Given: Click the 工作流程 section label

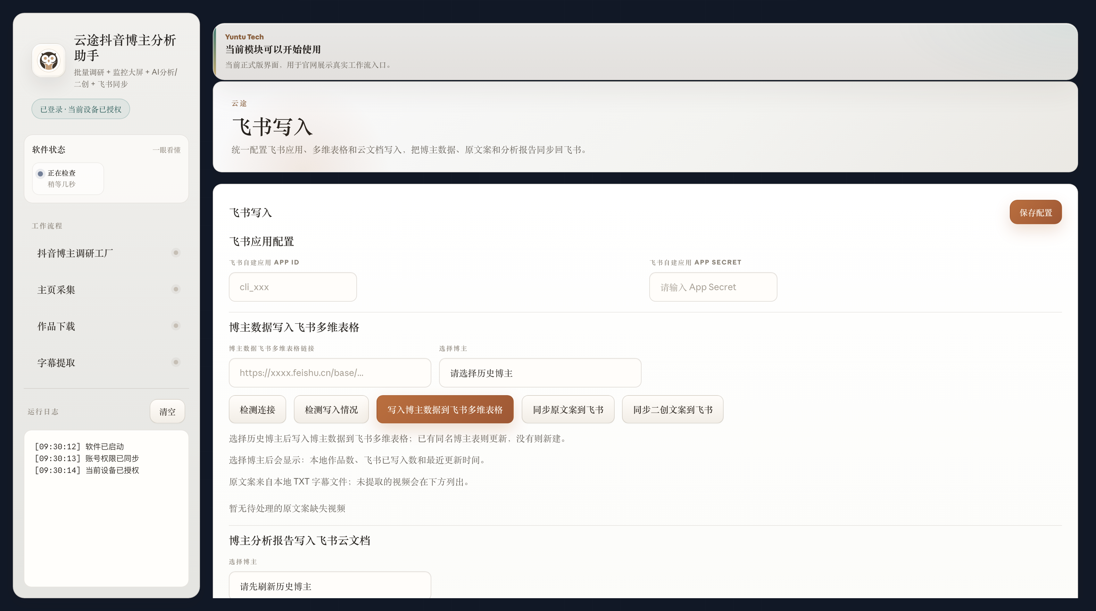Looking at the screenshot, I should pos(47,226).
